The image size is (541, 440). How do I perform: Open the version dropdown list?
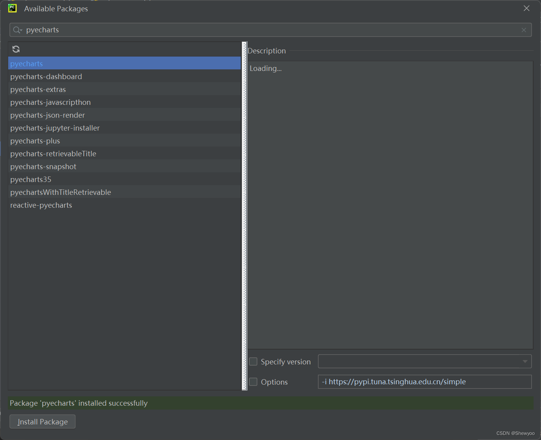coord(525,362)
